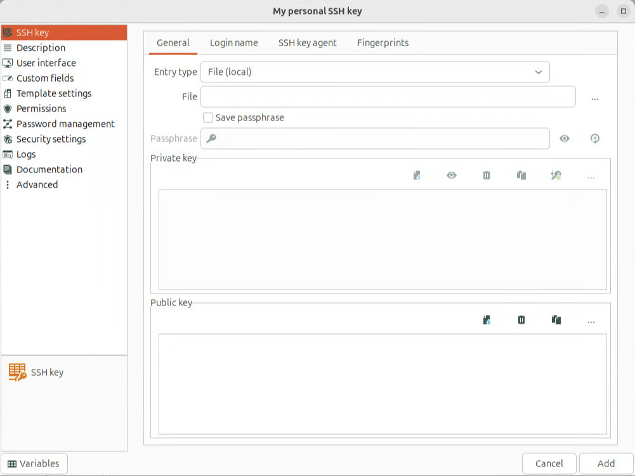Image resolution: width=635 pixels, height=476 pixels.
Task: Click inside the File path input field
Action: pos(388,97)
